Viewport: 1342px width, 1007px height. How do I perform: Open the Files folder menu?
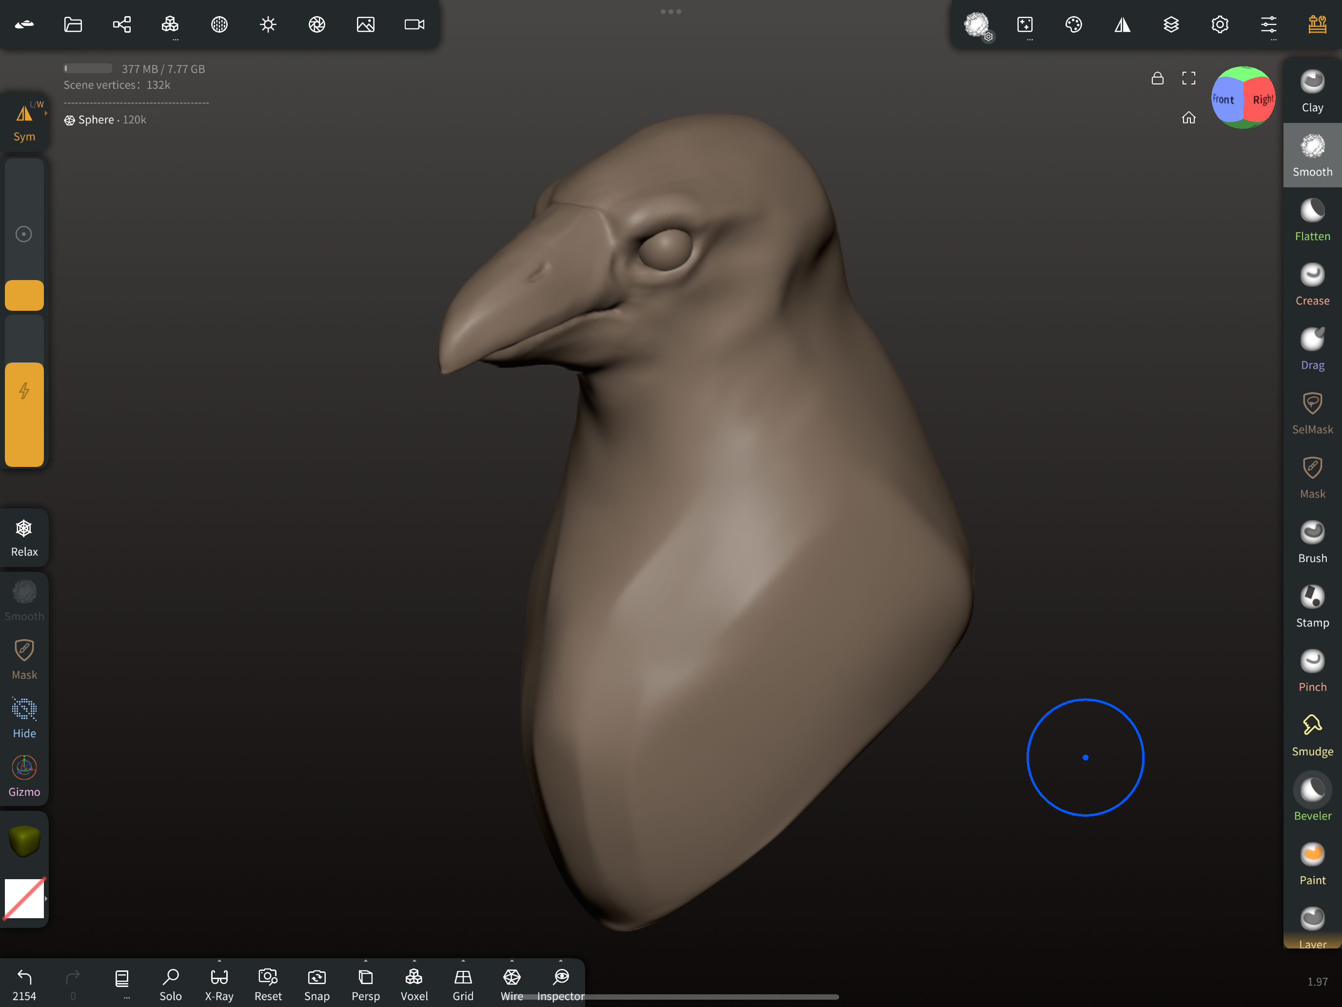click(x=73, y=24)
